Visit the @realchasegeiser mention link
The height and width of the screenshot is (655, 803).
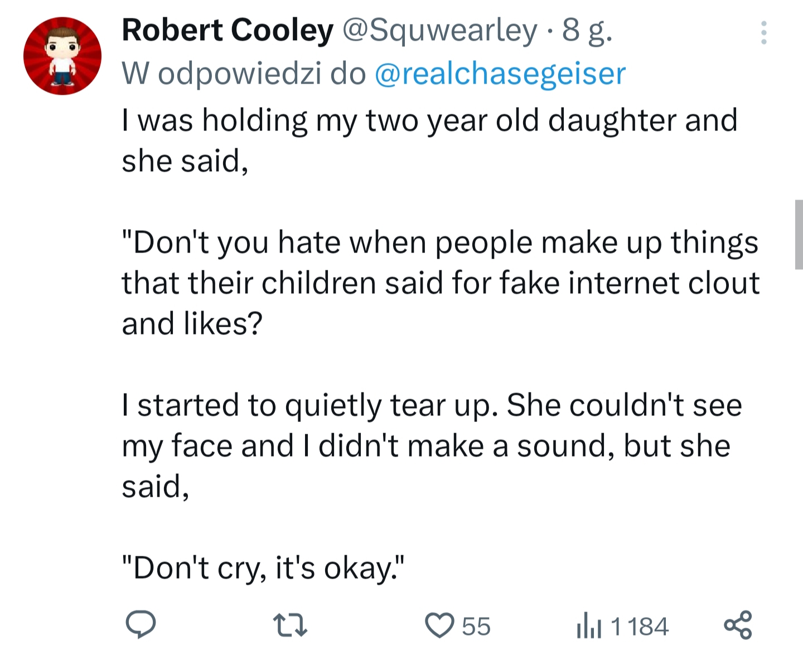point(500,74)
